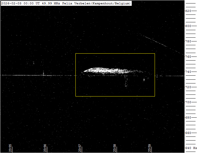197x153 pixels.
Task: Select the 680 frequency tick label
Action: coord(188,117)
